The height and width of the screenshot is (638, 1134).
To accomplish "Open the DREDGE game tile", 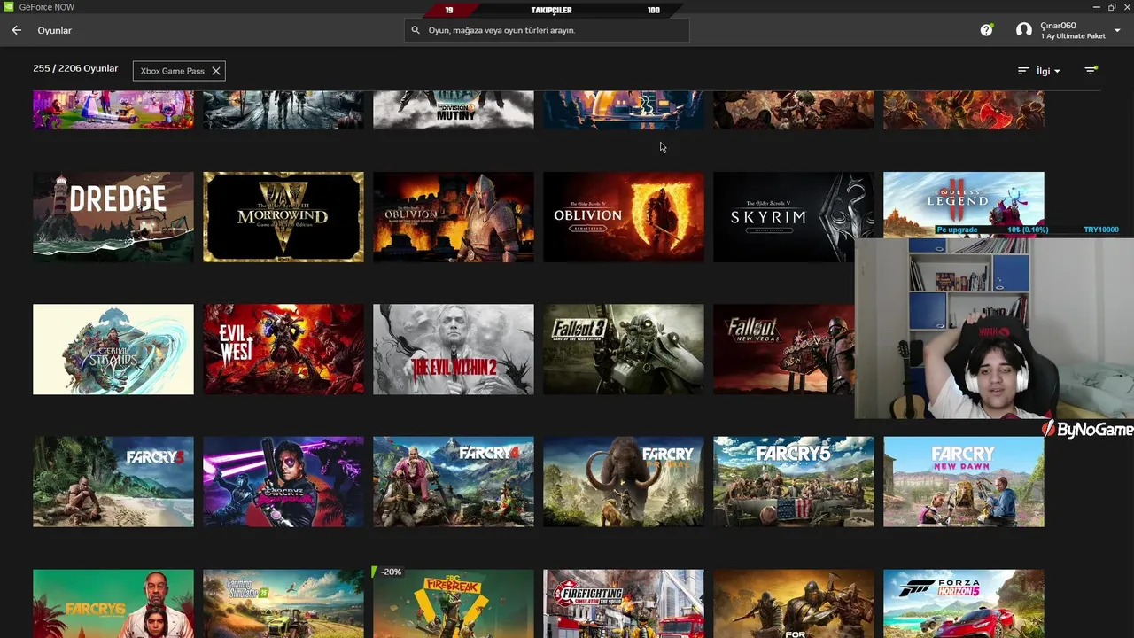I will 113,217.
